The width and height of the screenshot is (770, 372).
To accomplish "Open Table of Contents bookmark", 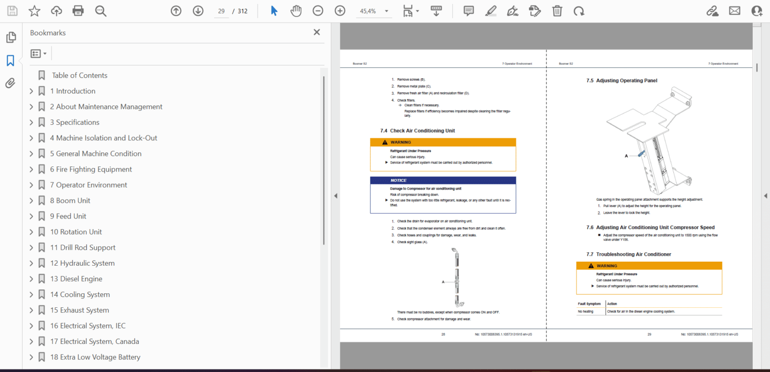I will 79,75.
